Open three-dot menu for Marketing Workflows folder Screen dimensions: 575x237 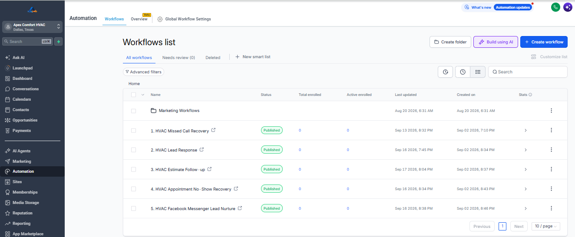click(x=552, y=111)
